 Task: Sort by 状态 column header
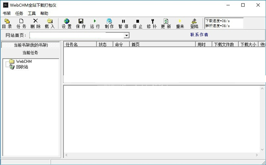(105, 45)
